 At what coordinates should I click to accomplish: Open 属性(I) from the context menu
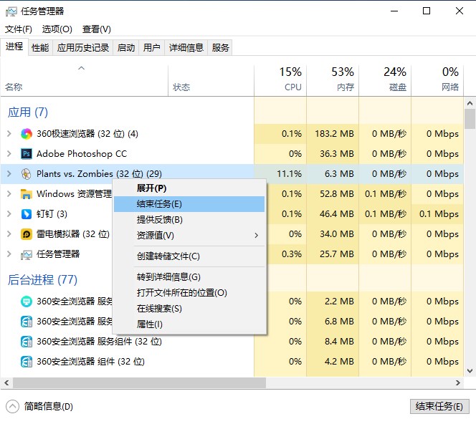click(189, 324)
